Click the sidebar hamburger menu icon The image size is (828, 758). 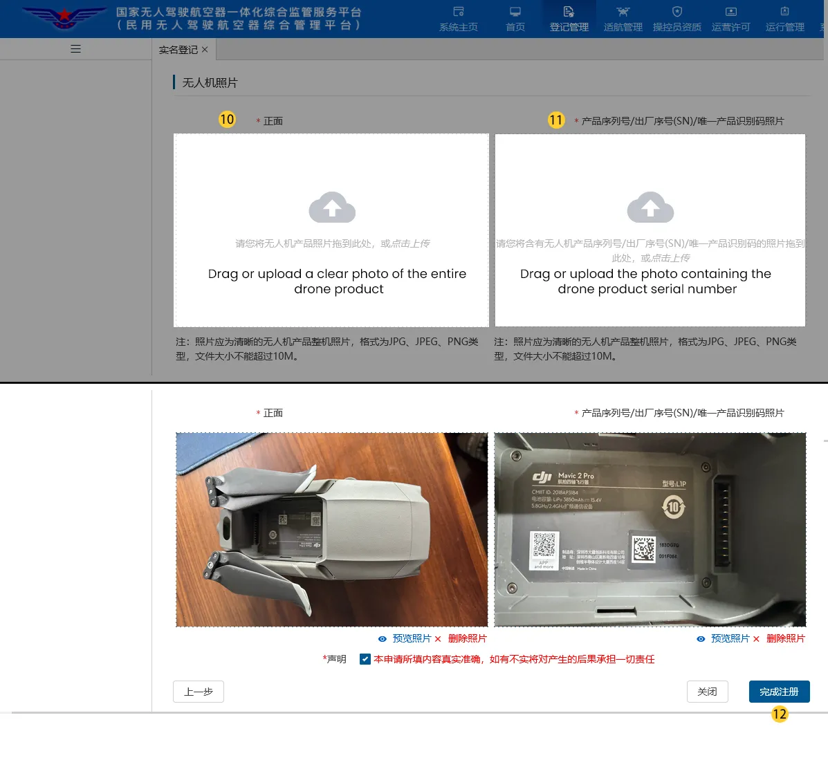[x=75, y=48]
